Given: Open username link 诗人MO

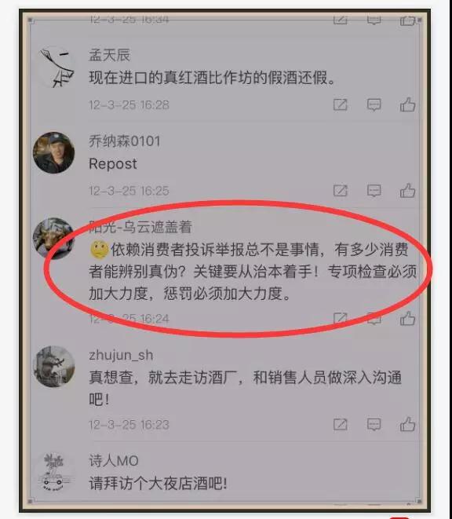Looking at the screenshot, I should 114,461.
